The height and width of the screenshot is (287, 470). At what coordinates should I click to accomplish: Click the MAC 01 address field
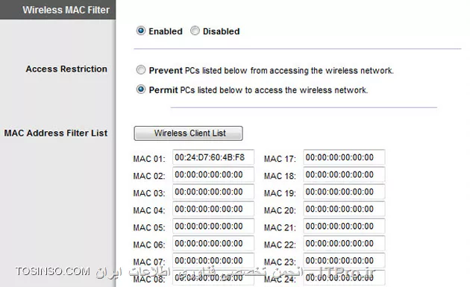click(x=213, y=157)
